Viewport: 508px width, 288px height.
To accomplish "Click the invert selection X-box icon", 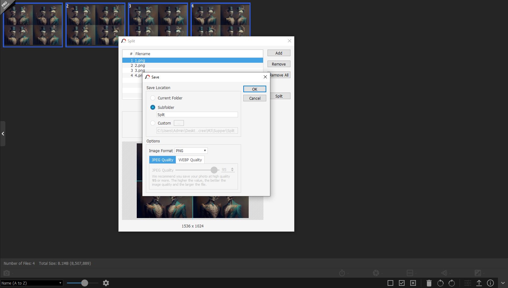I will point(413,283).
